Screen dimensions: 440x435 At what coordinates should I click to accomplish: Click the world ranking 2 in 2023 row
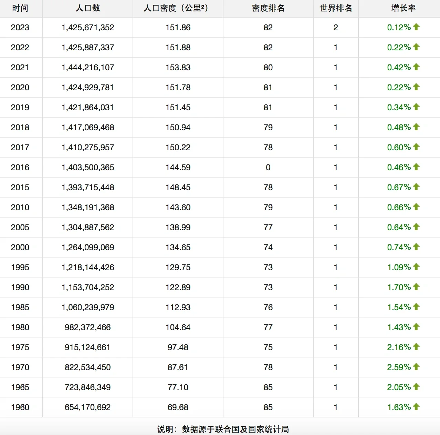pyautogui.click(x=335, y=27)
